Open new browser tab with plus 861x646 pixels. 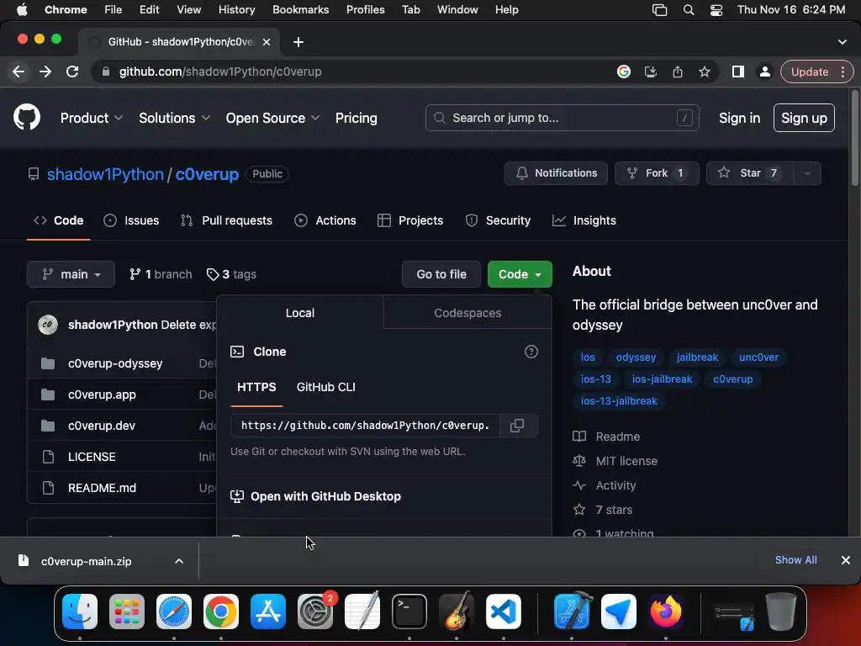click(x=298, y=42)
